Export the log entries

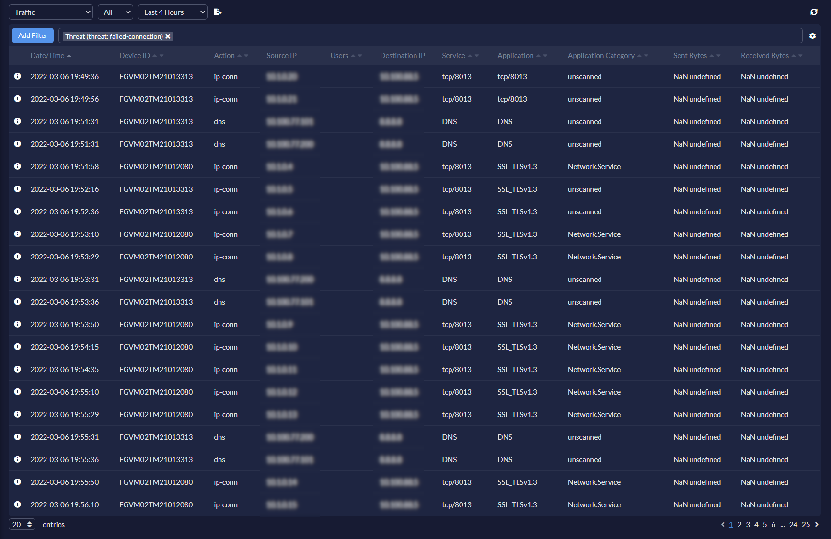pyautogui.click(x=218, y=12)
